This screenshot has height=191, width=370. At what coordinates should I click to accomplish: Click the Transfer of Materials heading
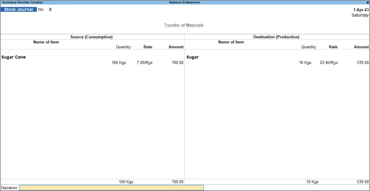184,25
